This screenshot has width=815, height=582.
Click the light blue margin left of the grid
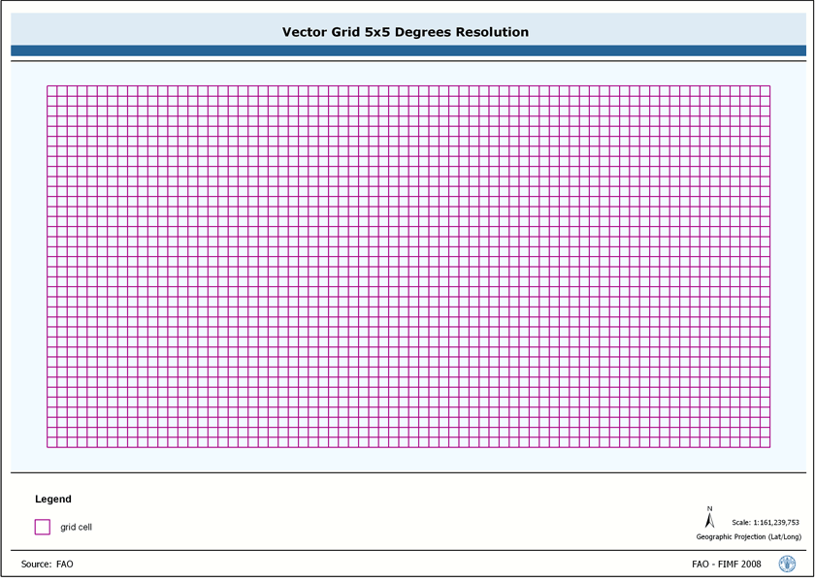click(x=28, y=267)
